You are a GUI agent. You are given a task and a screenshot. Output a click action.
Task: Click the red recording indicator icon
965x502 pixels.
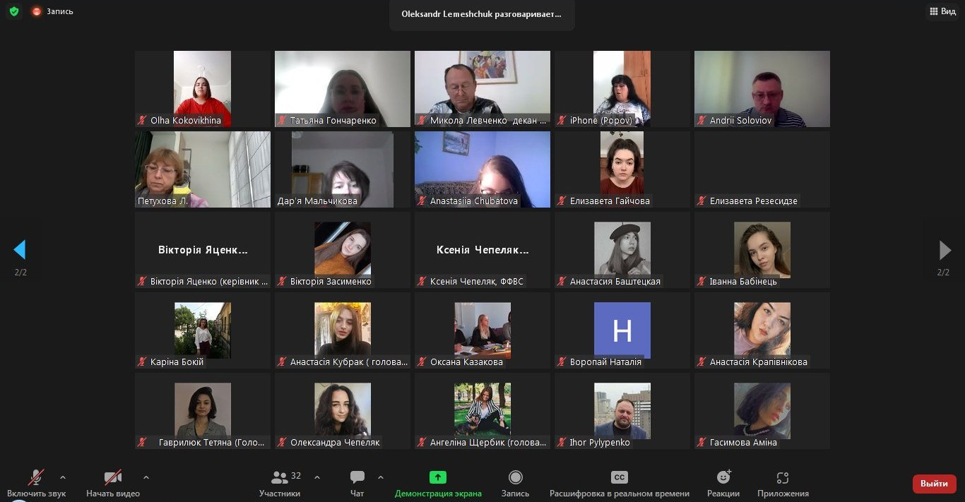37,11
